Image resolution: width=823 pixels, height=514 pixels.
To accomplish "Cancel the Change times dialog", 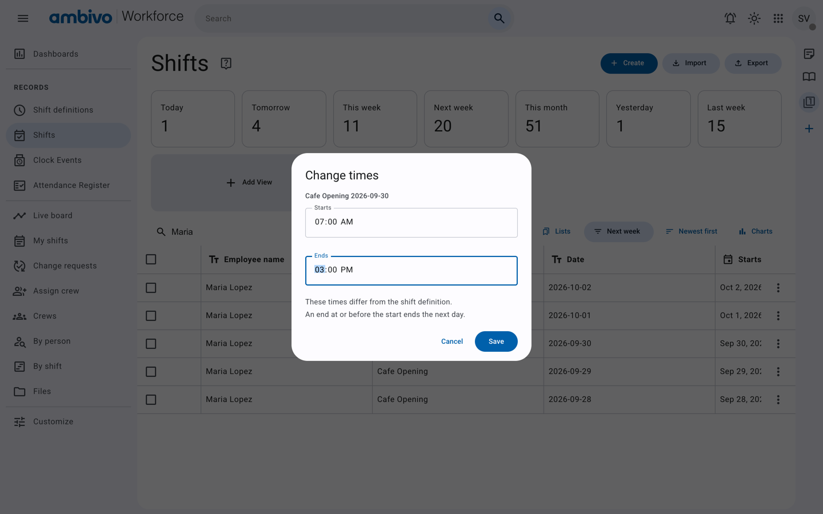I will [x=452, y=342].
